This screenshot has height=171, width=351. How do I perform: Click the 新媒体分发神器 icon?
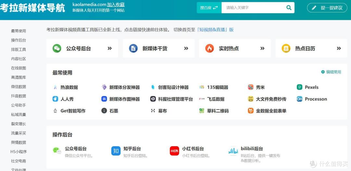(x=104, y=87)
